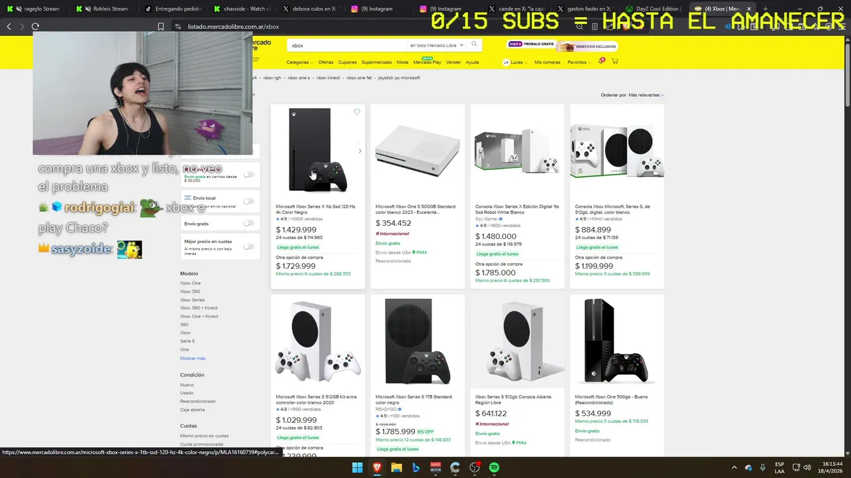Expand model list with Mostrar más

(193, 358)
